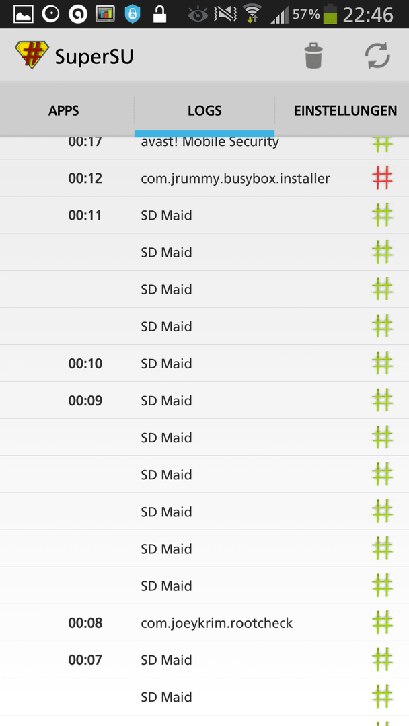Tap the battery icon in status bar
The height and width of the screenshot is (726, 409).
click(330, 14)
